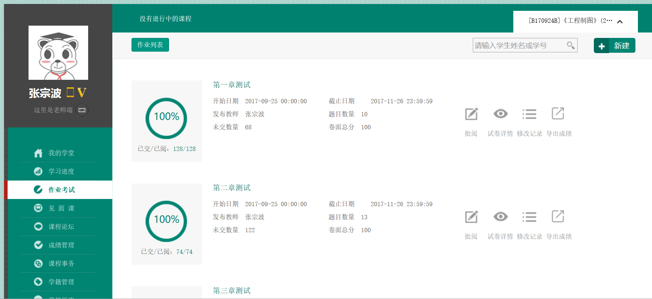The width and height of the screenshot is (652, 299).
Task: Click the icon beside 课程事务
Action: coord(38,263)
